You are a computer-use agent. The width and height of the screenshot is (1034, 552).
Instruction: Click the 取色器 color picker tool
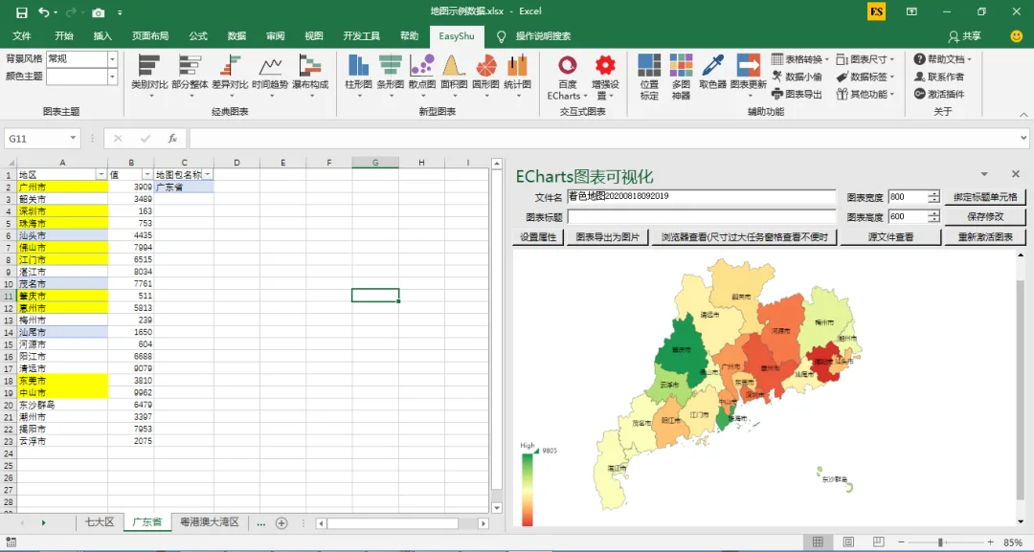713,73
